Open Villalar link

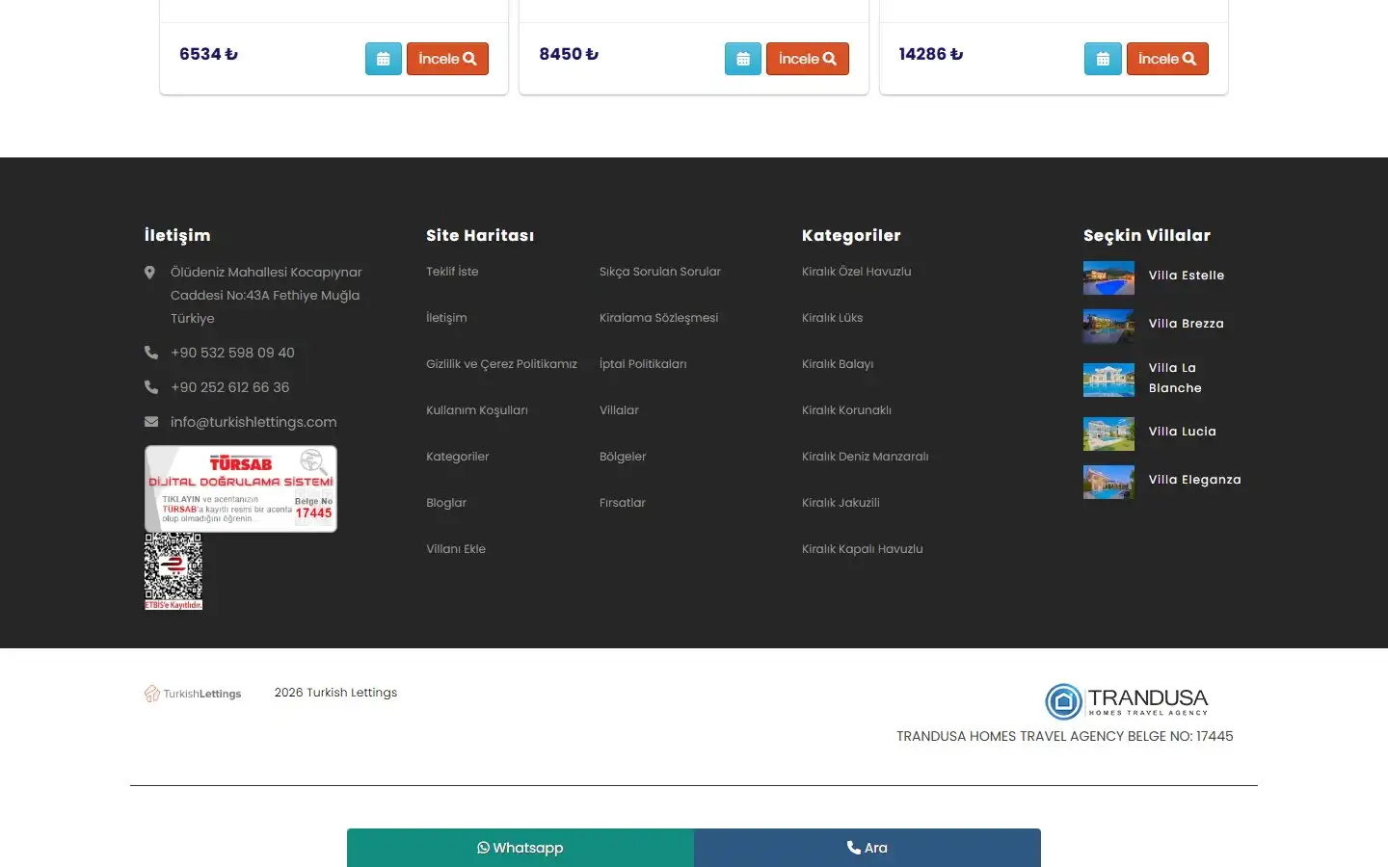619,410
